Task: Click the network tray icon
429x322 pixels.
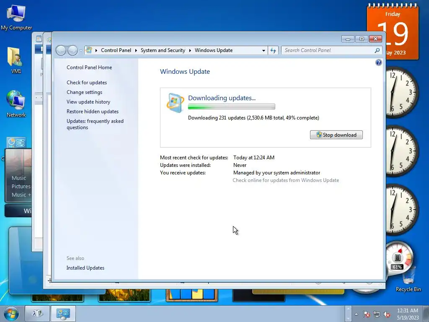Action: (377, 314)
